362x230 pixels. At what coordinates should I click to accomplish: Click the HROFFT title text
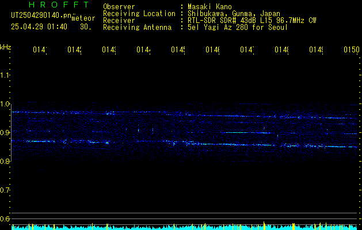(x=59, y=5)
